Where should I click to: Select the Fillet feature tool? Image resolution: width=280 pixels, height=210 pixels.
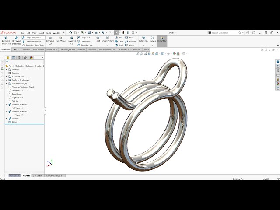click(98, 39)
